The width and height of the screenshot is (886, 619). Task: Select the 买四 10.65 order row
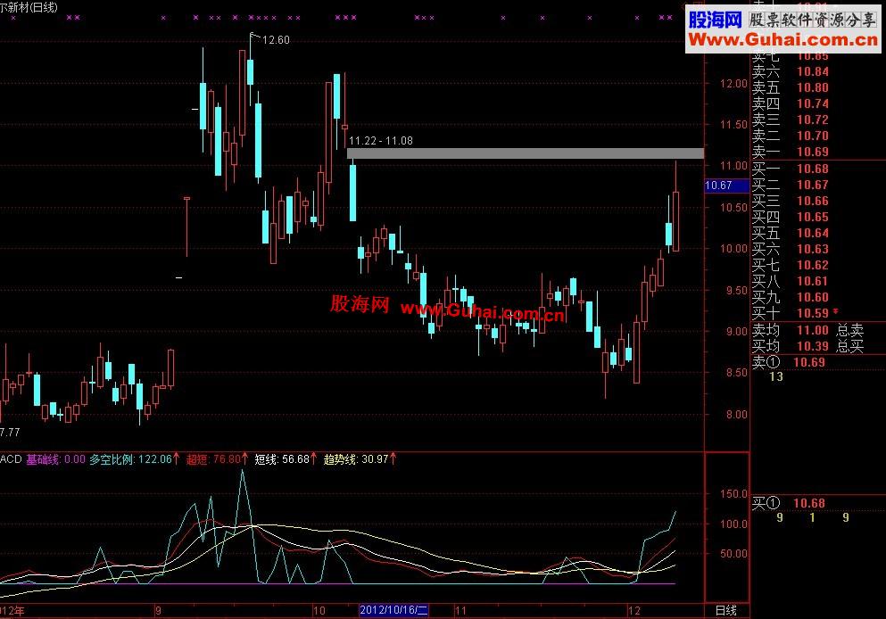[x=791, y=217]
